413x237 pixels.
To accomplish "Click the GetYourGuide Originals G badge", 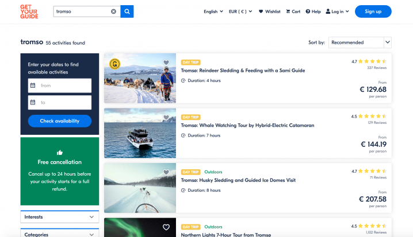I will tap(115, 64).
